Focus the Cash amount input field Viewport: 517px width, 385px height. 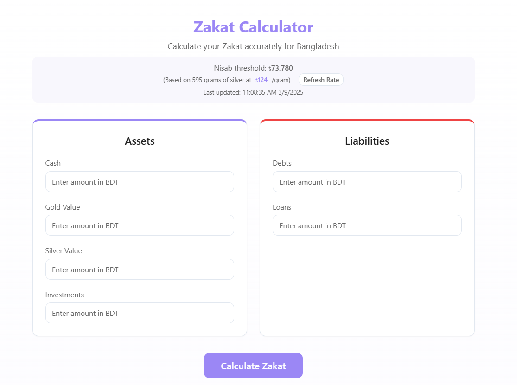tap(140, 182)
